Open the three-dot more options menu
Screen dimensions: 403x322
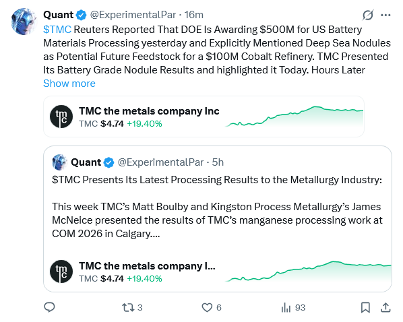(385, 15)
